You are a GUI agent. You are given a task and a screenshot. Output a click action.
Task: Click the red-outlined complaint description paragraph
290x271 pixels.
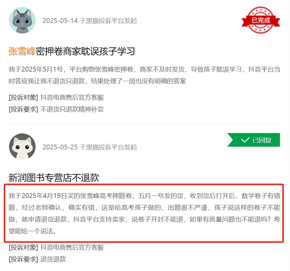tap(144, 213)
